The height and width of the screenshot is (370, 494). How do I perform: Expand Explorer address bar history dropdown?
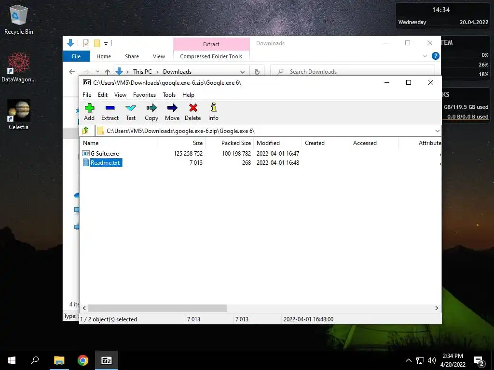click(x=242, y=72)
